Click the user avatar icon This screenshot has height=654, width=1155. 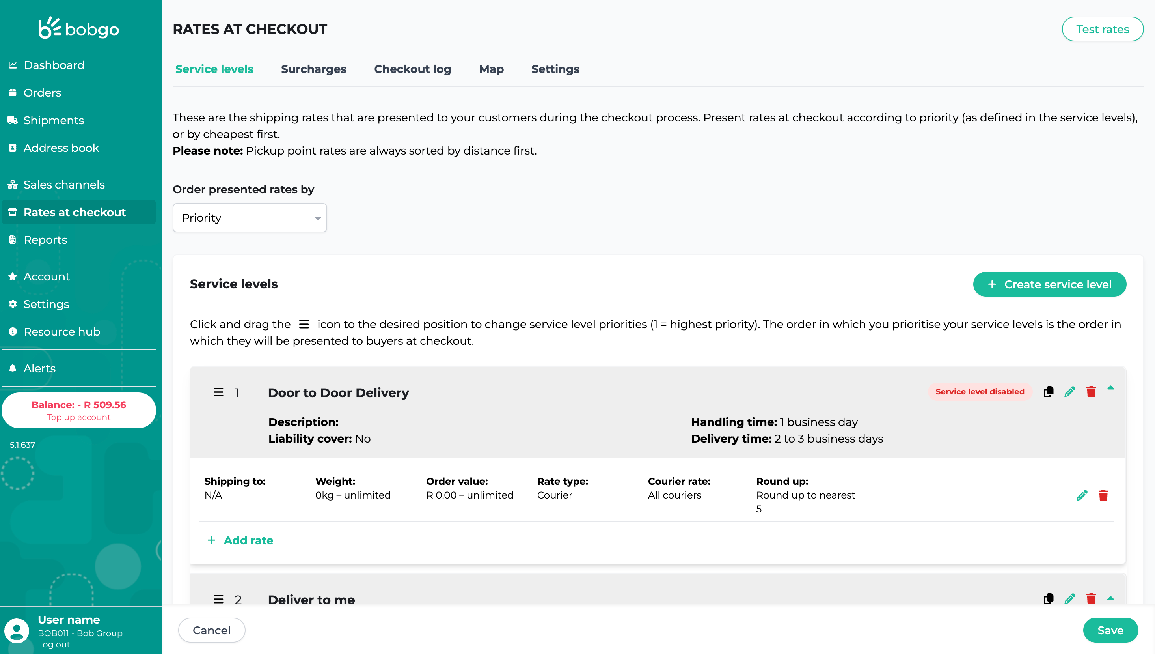[x=17, y=631]
